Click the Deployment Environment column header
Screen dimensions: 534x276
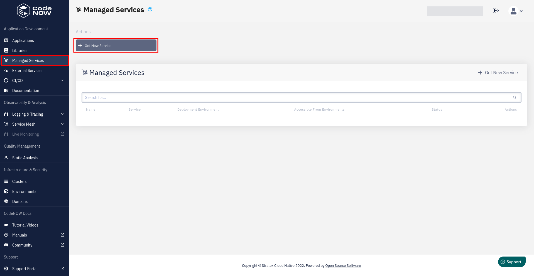tap(198, 110)
